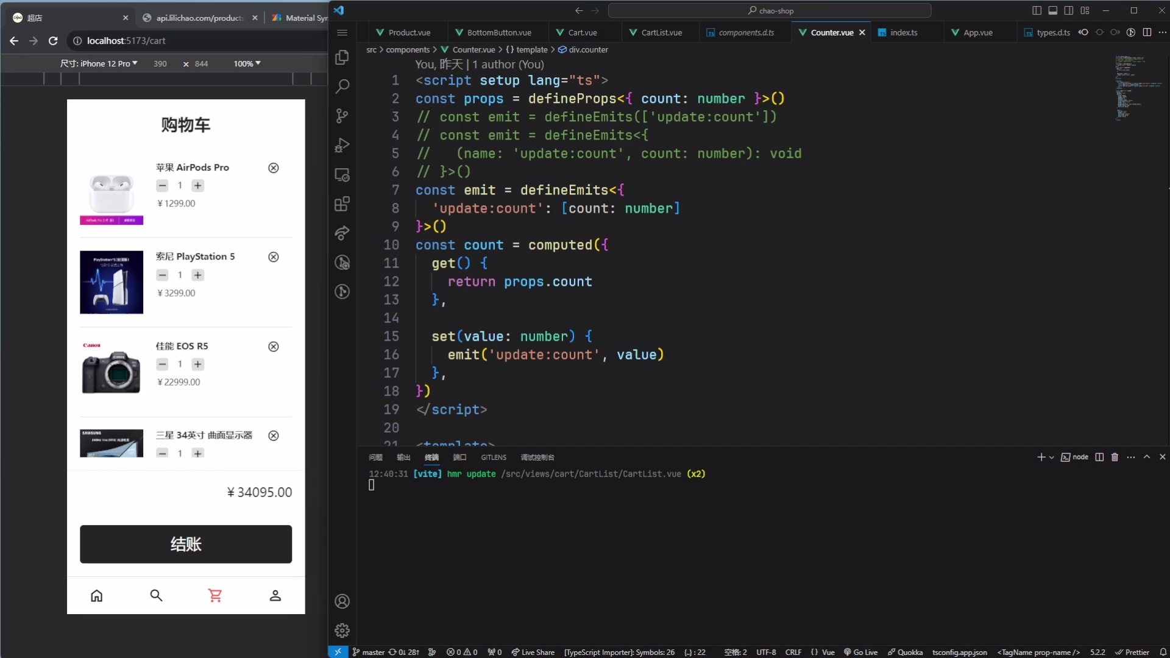Open the Source Control view

(342, 116)
